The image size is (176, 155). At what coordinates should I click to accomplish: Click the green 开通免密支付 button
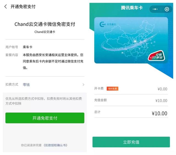click(45, 118)
